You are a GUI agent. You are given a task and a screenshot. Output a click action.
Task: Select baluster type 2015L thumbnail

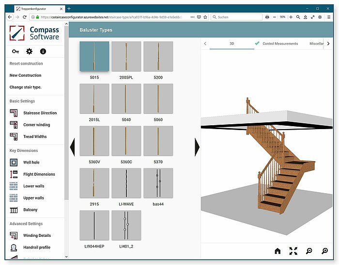pos(94,99)
